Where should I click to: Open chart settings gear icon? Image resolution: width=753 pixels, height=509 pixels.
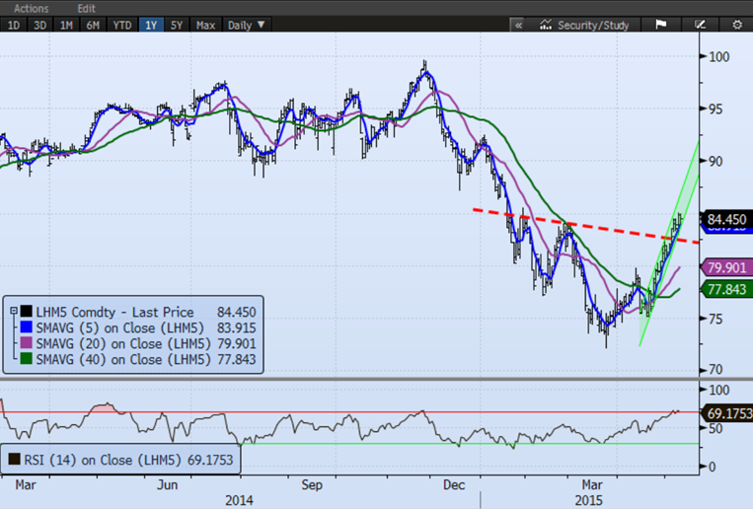[736, 25]
